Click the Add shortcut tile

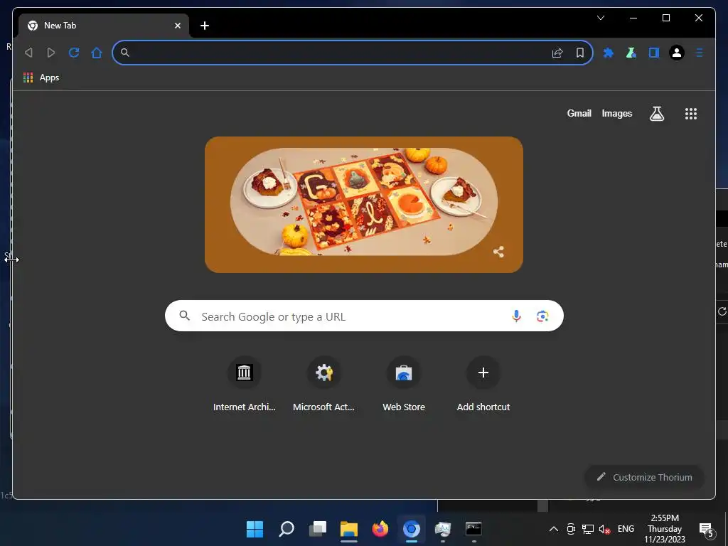(x=483, y=385)
